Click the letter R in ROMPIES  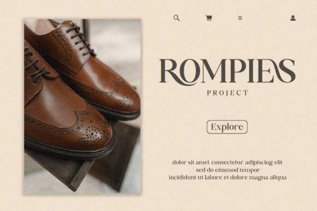tap(170, 71)
